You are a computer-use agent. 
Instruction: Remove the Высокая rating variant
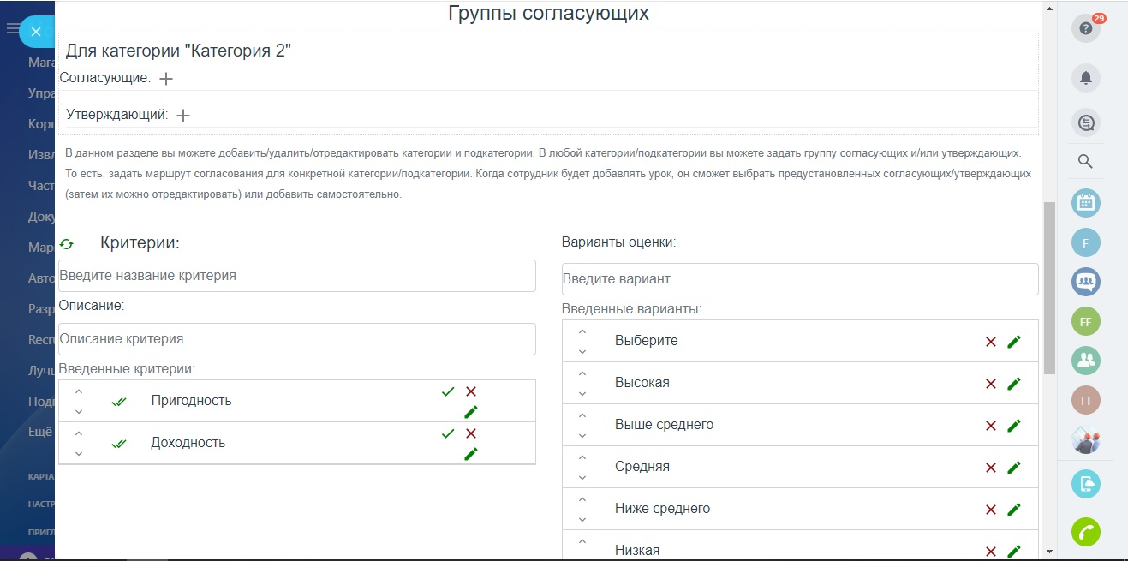991,384
